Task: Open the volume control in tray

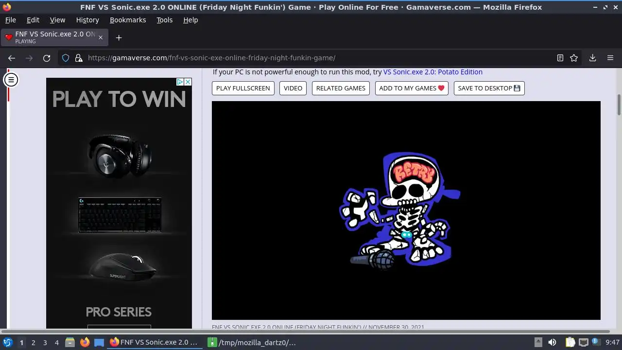Action: click(x=552, y=342)
